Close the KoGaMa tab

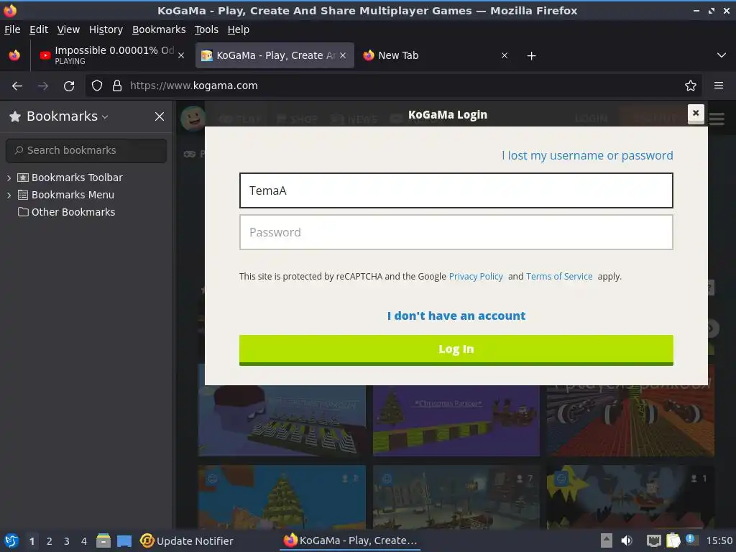pos(343,55)
